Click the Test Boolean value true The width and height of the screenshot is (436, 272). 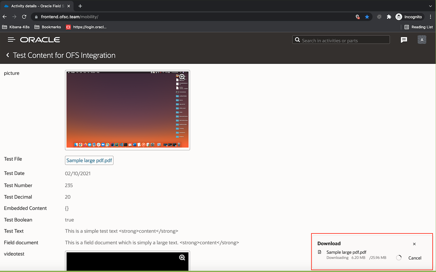click(69, 220)
